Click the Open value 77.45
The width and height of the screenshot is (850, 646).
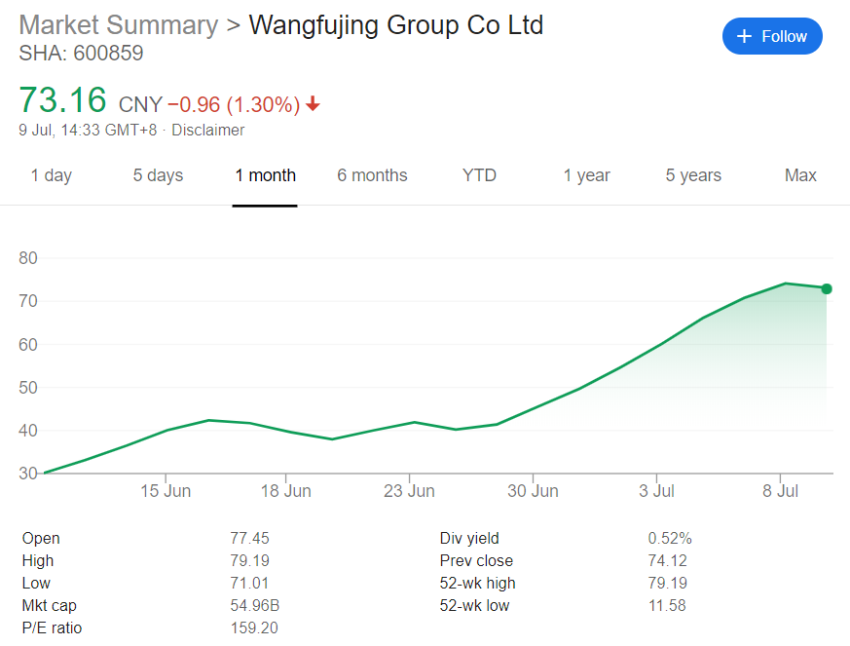tap(249, 538)
